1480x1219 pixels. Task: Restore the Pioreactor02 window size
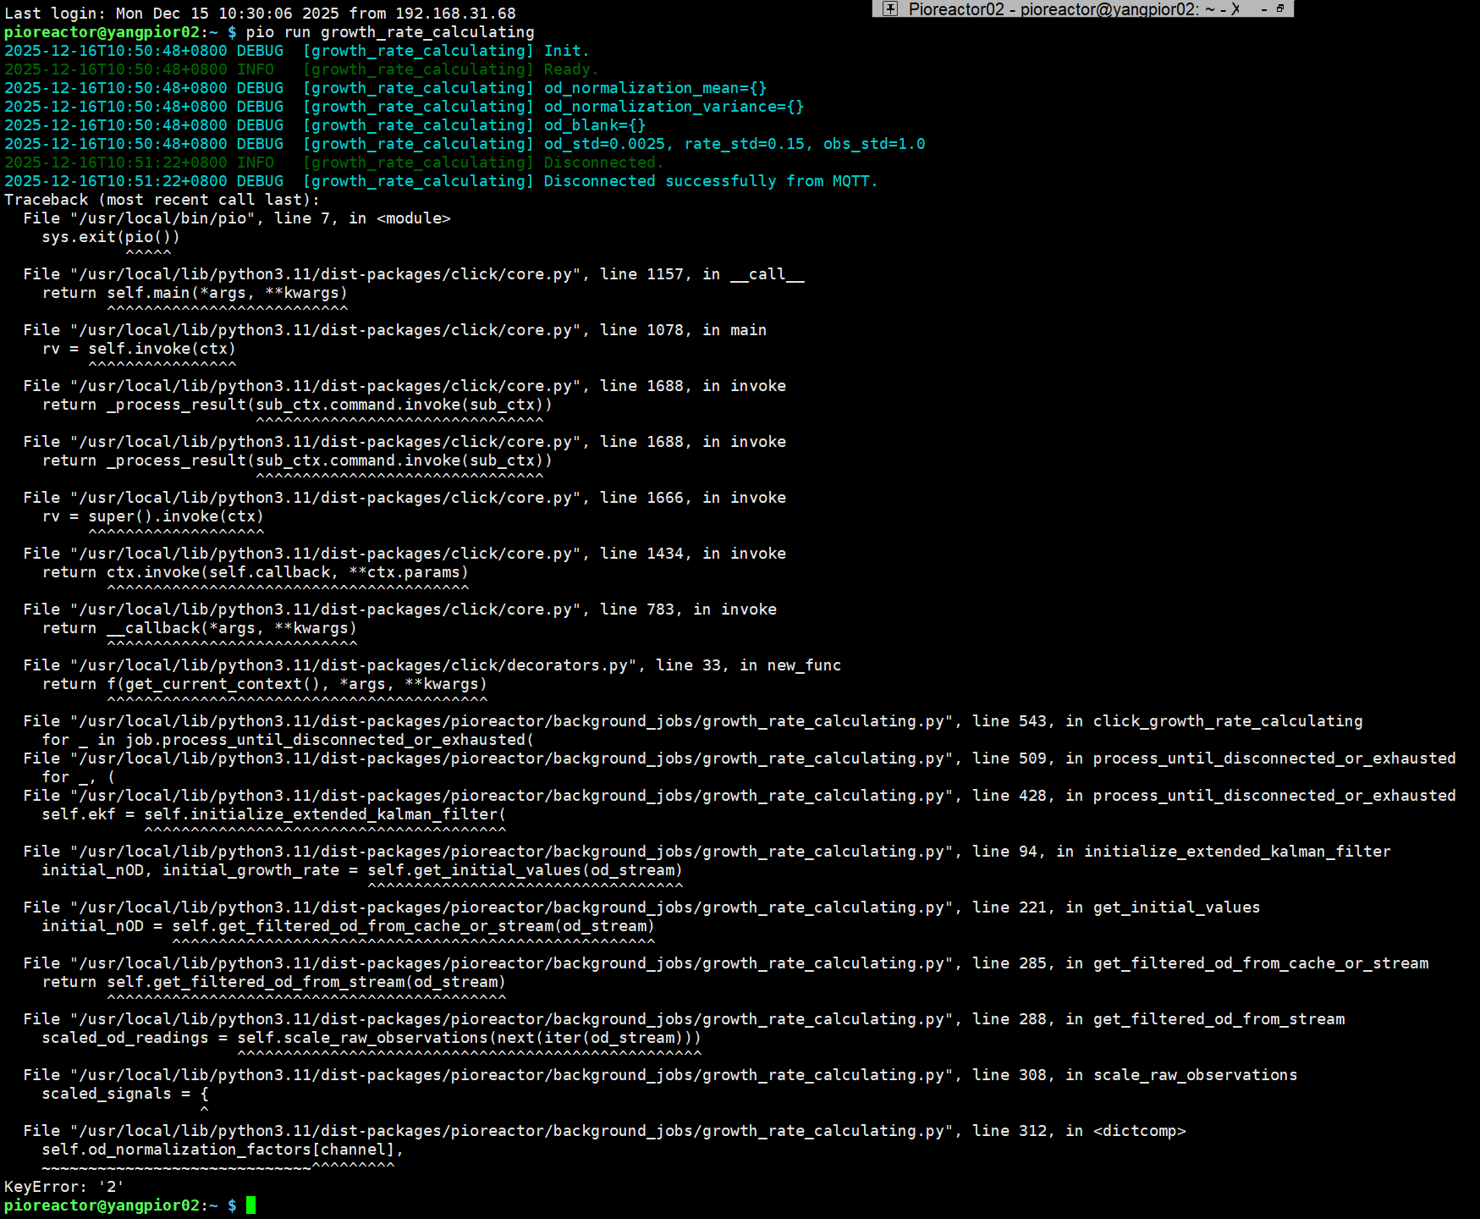coord(1280,8)
